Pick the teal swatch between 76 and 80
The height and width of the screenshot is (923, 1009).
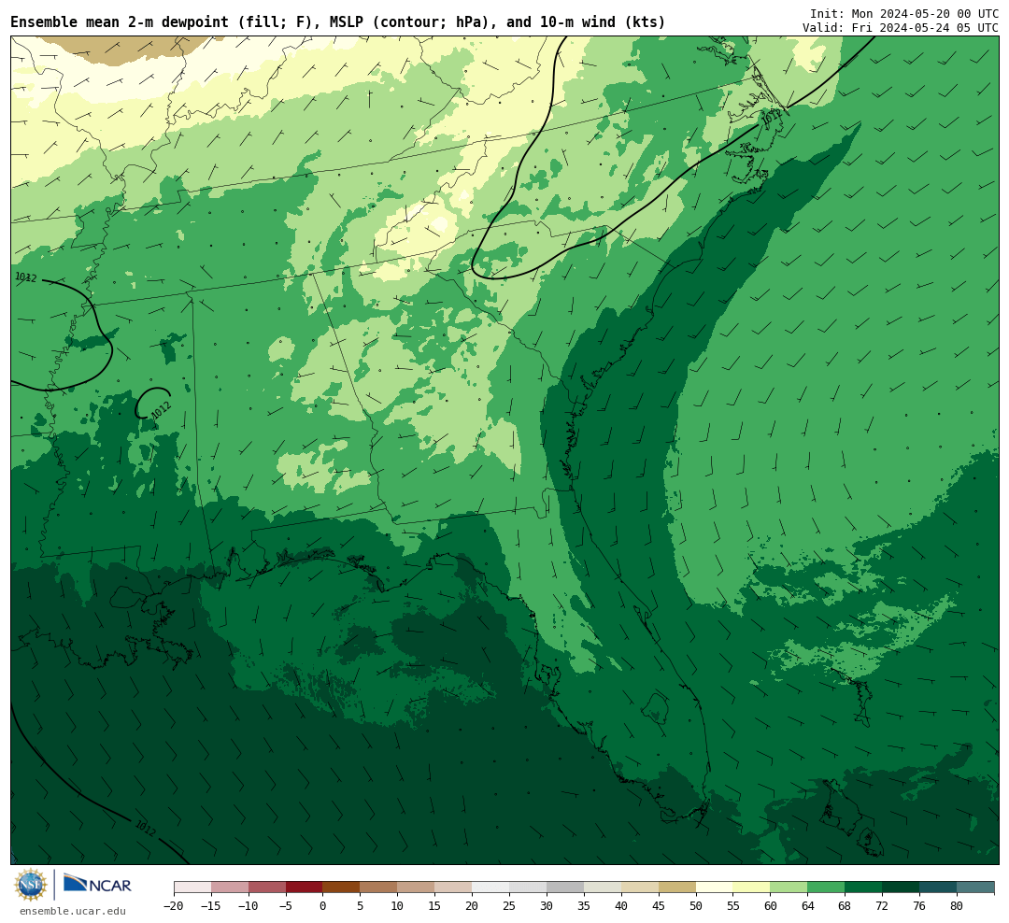938,887
